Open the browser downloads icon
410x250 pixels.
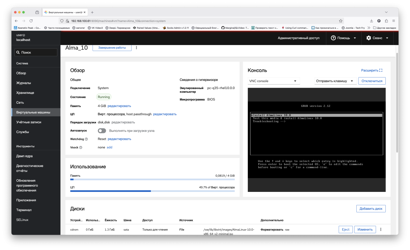click(372, 21)
